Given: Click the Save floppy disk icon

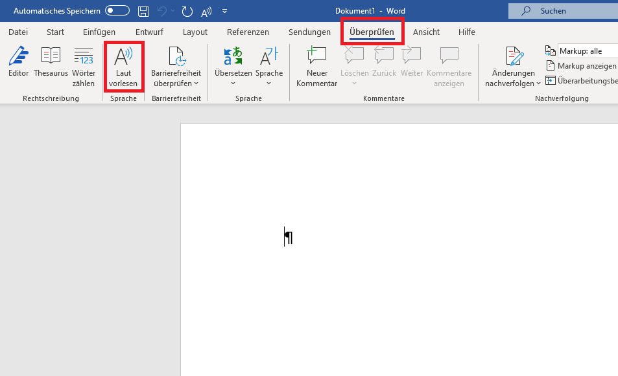Looking at the screenshot, I should (143, 11).
